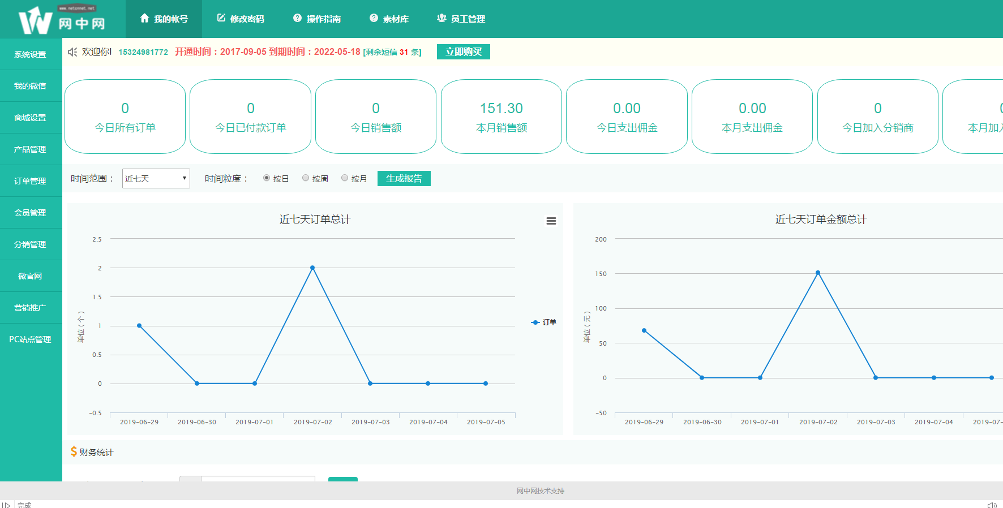Select the 按日 time granularity

(267, 178)
